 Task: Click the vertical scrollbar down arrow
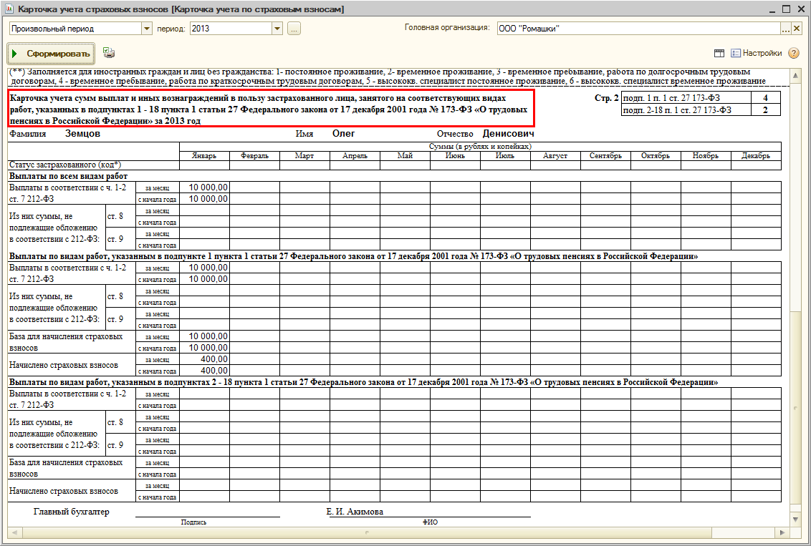pos(795,519)
